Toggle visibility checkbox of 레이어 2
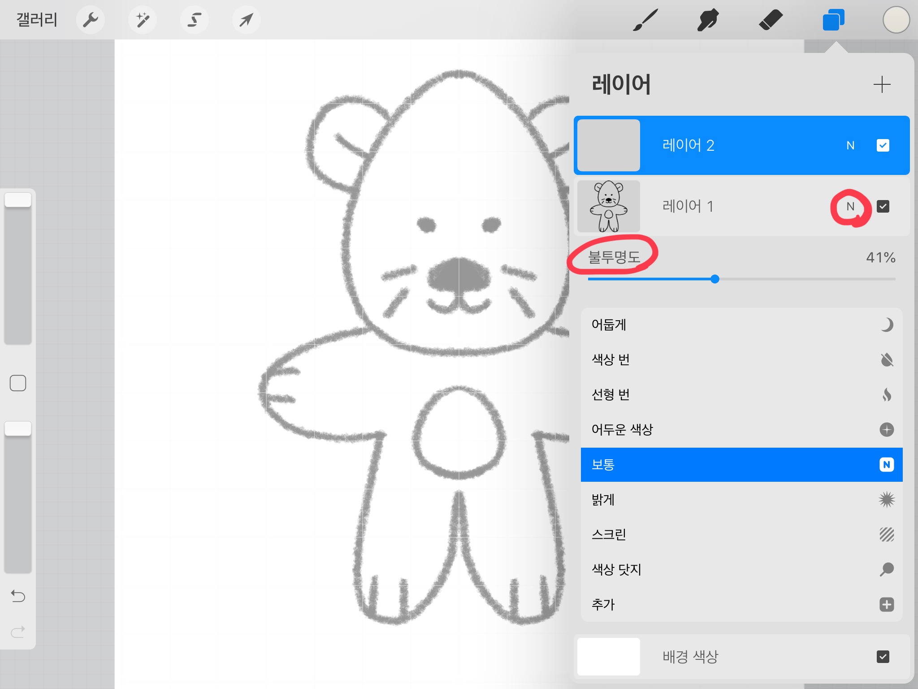 883,145
